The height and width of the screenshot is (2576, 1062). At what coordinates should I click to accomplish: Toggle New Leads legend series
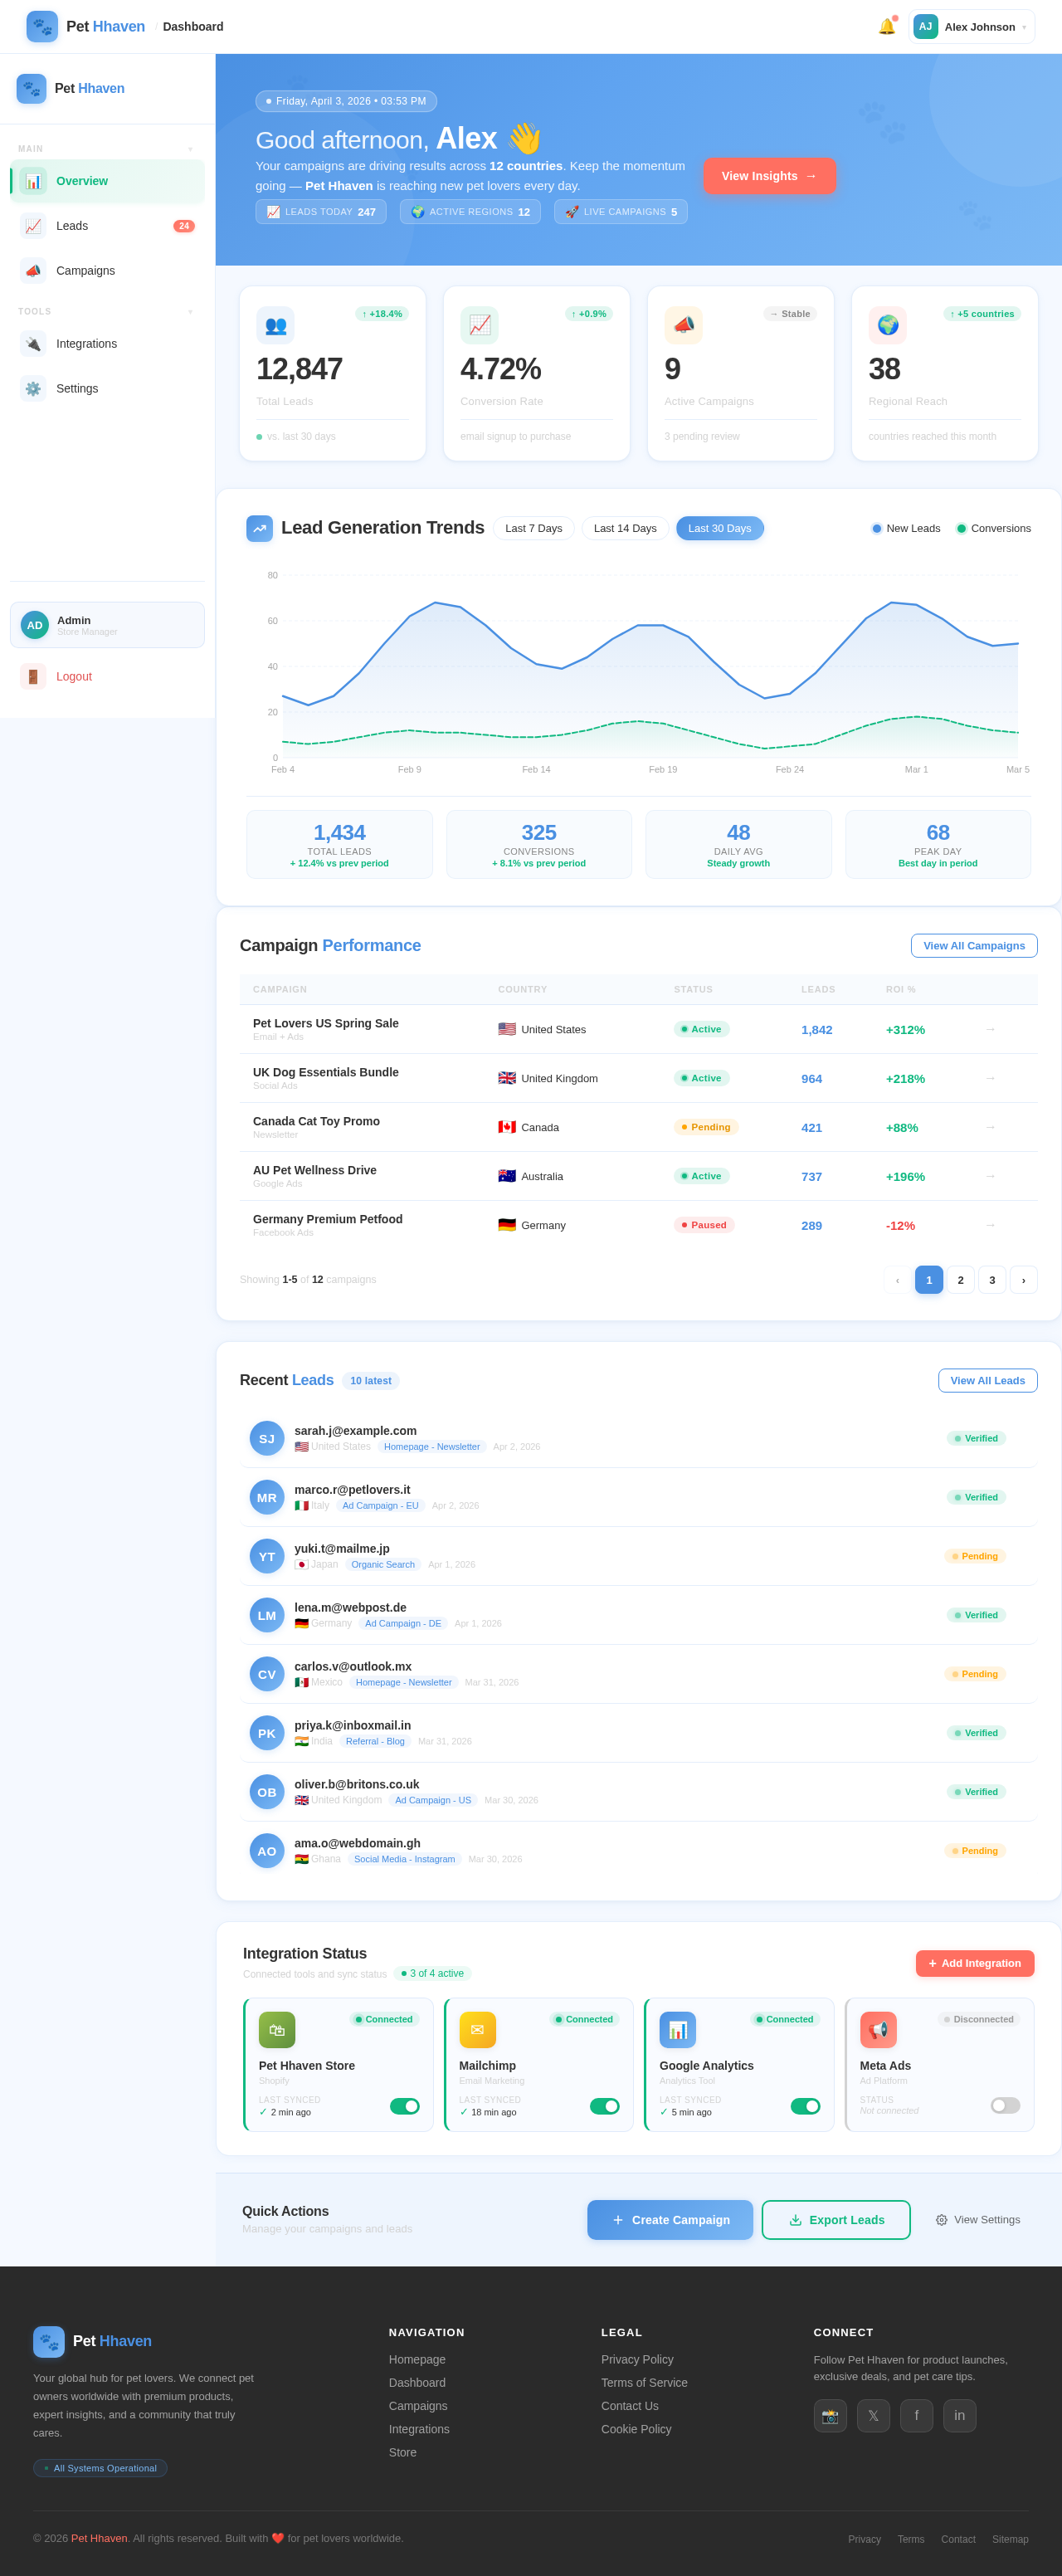click(905, 528)
